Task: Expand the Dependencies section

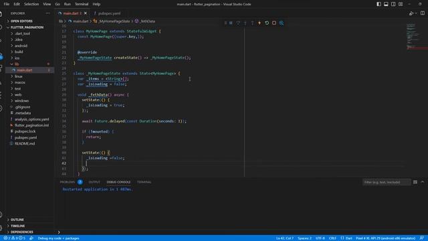Action: coord(29,232)
